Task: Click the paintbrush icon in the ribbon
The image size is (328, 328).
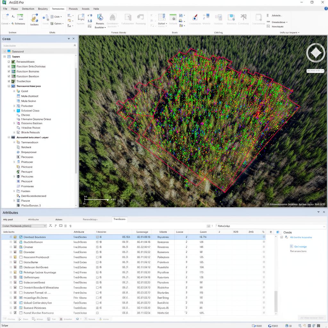Action: coord(195,18)
